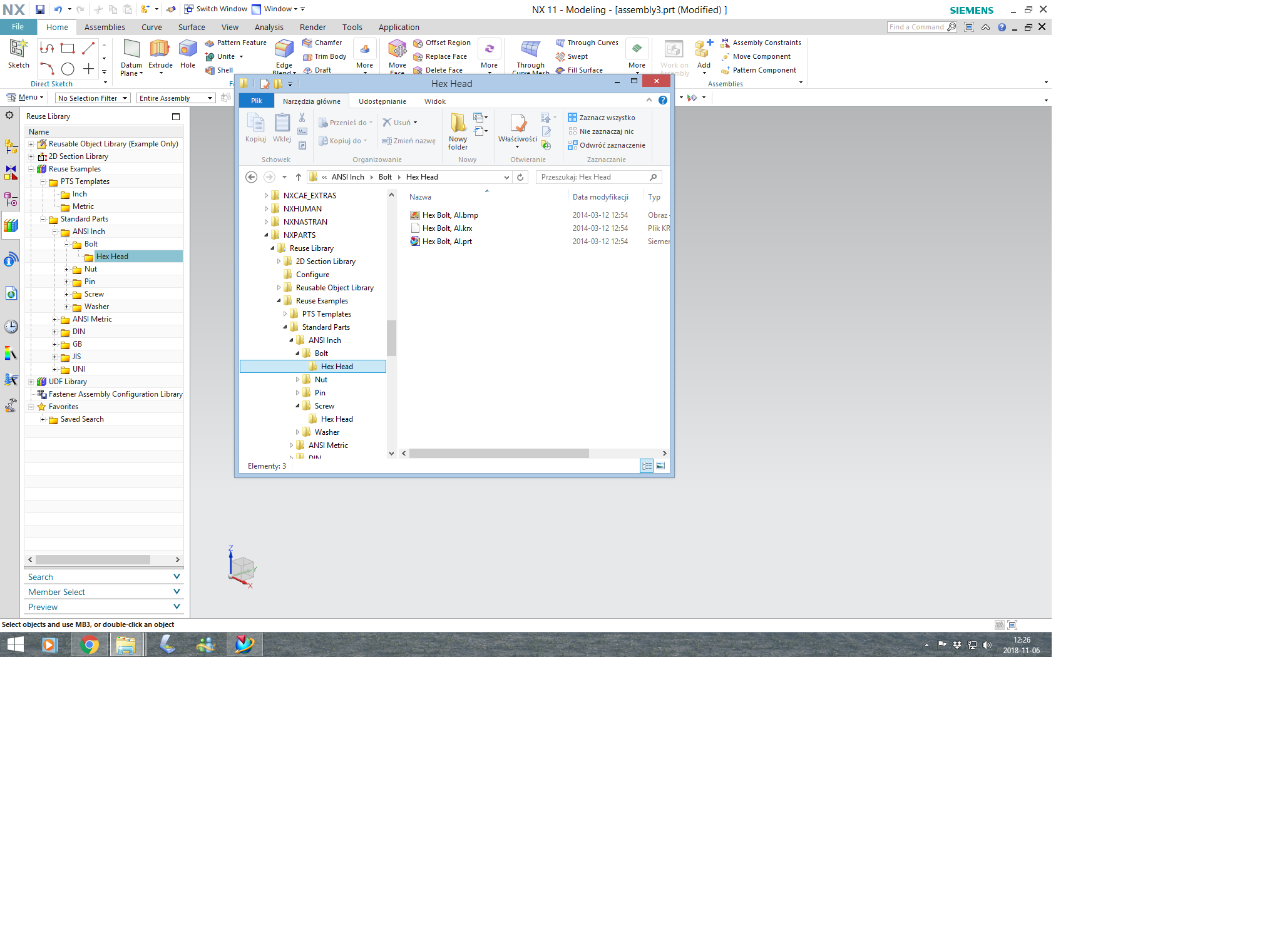
Task: Open the NX Menu button
Action: tap(26, 98)
